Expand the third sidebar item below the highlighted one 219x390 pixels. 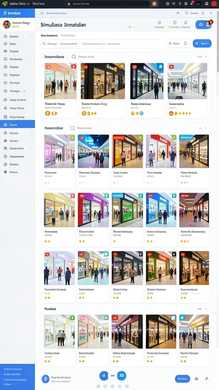coord(31,148)
